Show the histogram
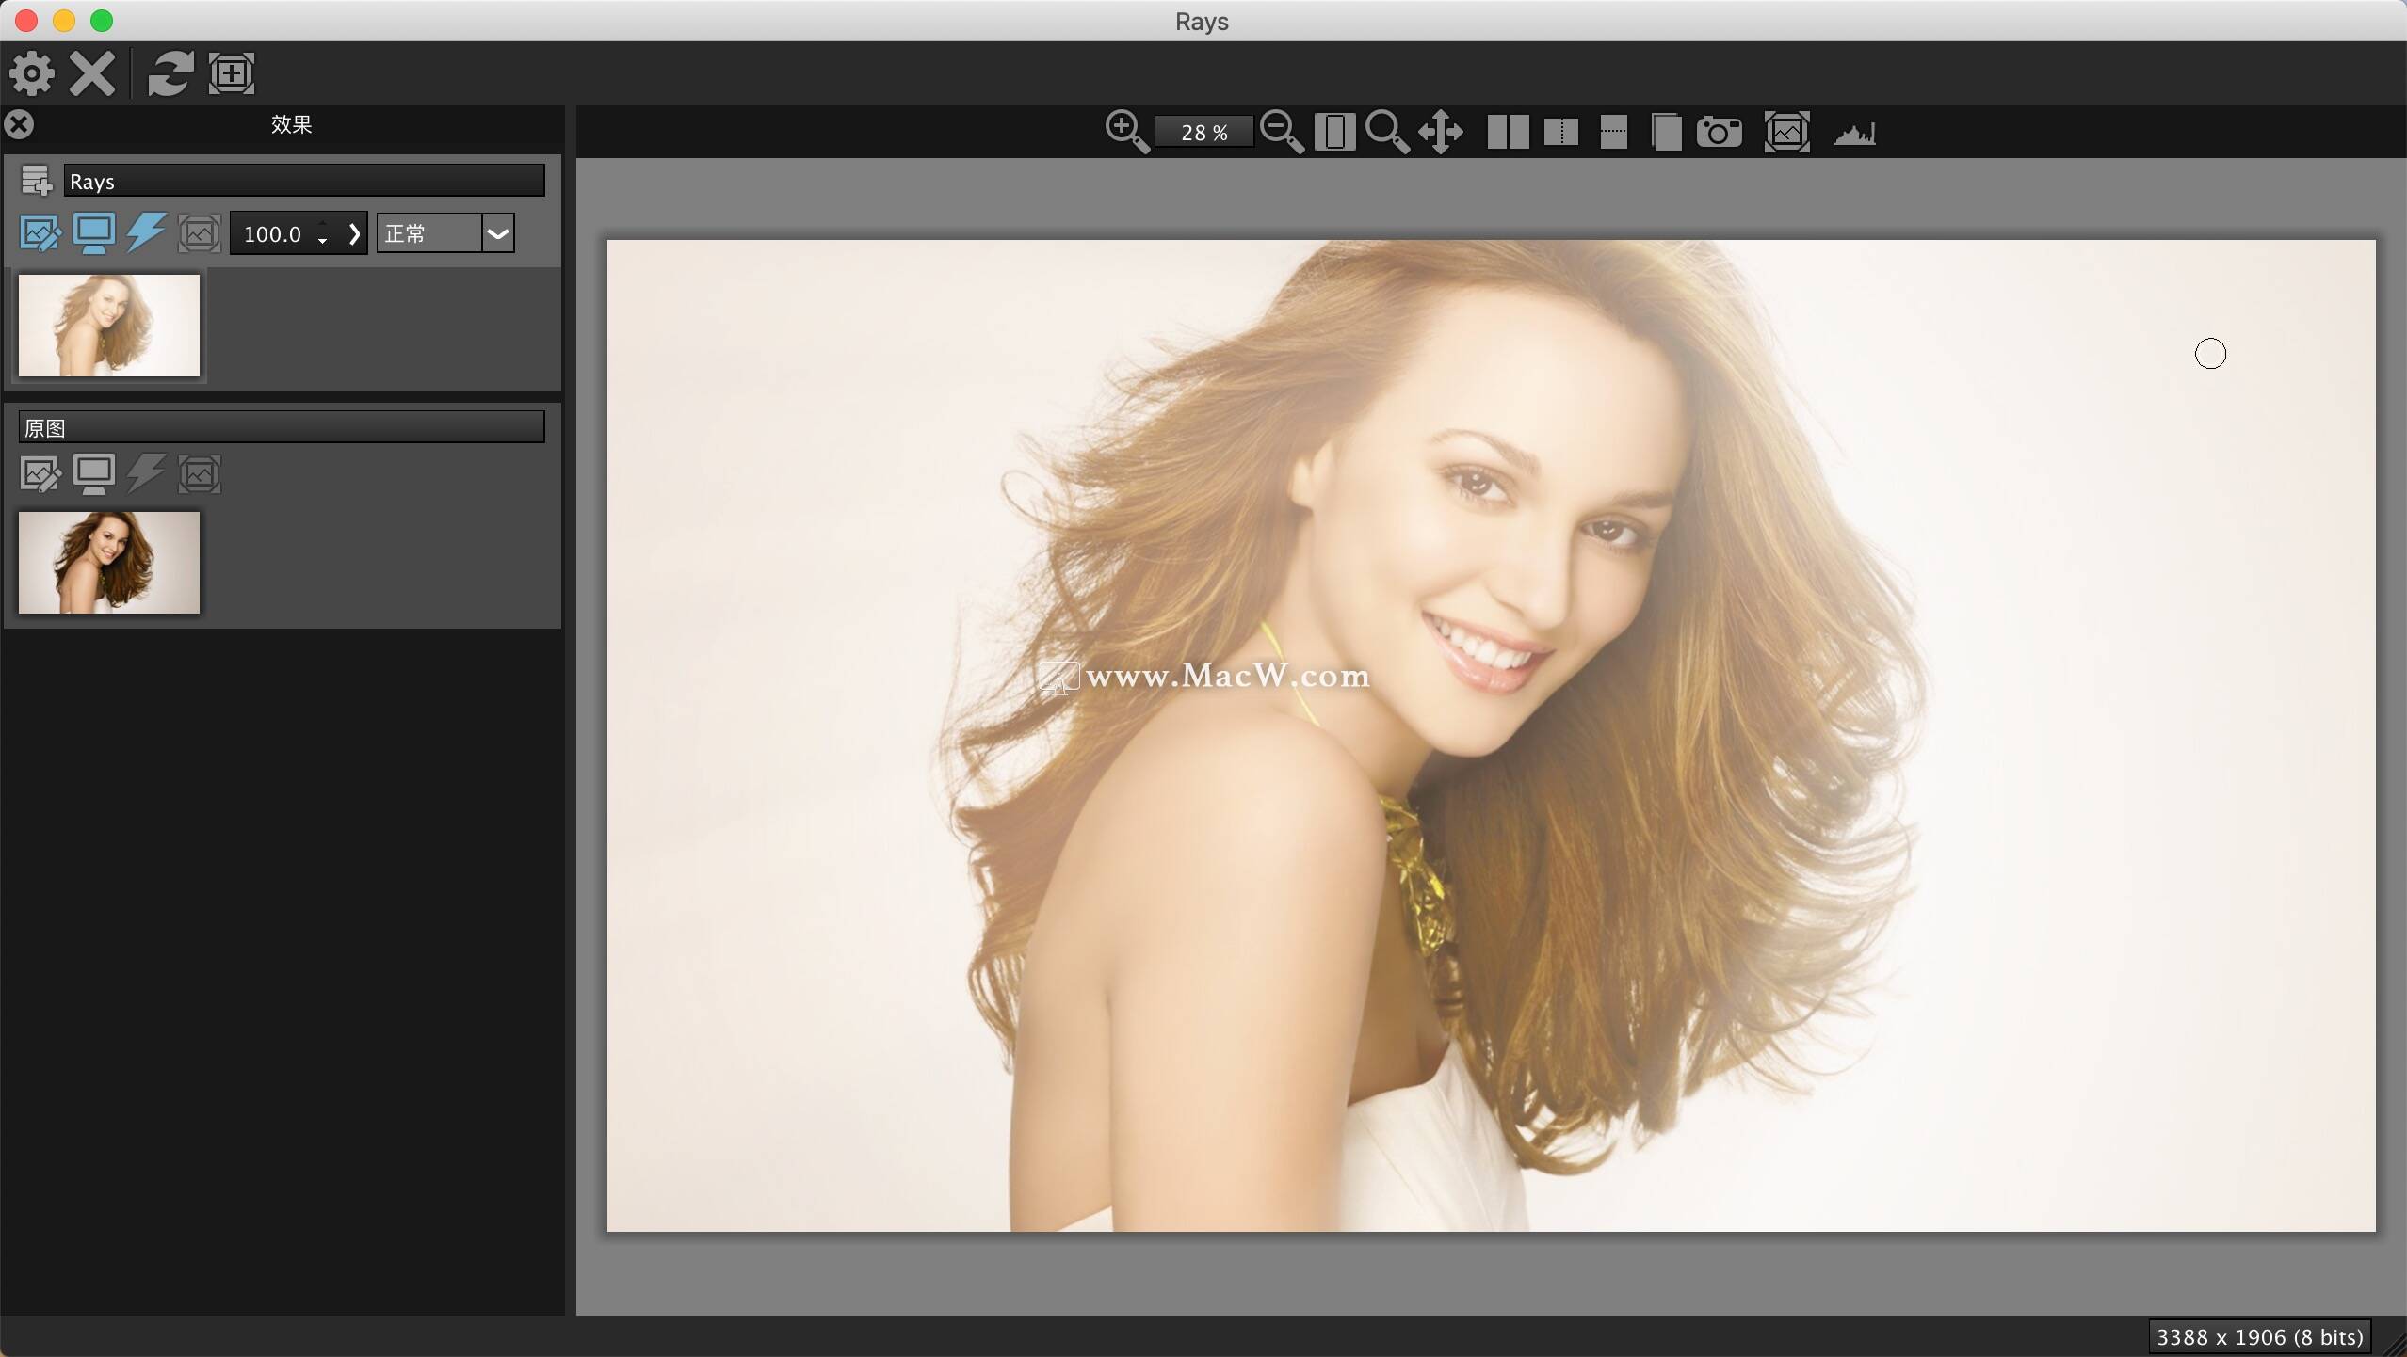This screenshot has height=1357, width=2407. pyautogui.click(x=1854, y=134)
